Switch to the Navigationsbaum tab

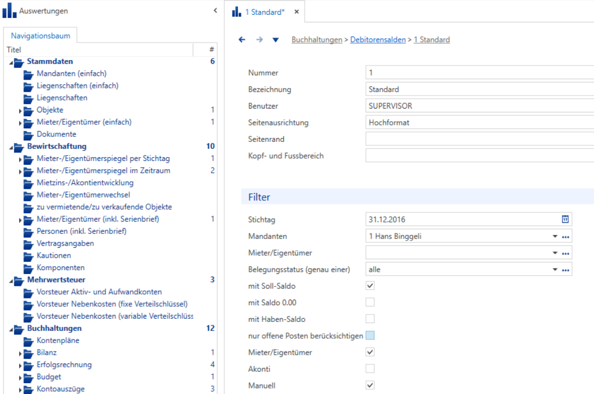40,35
